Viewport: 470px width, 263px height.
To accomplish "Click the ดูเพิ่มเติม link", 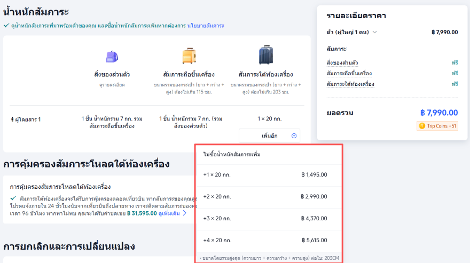I will coord(169,213).
